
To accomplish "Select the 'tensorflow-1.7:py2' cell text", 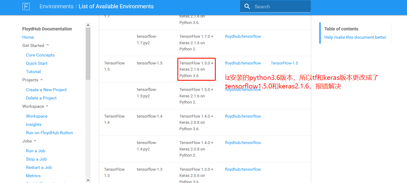I will [147, 40].
